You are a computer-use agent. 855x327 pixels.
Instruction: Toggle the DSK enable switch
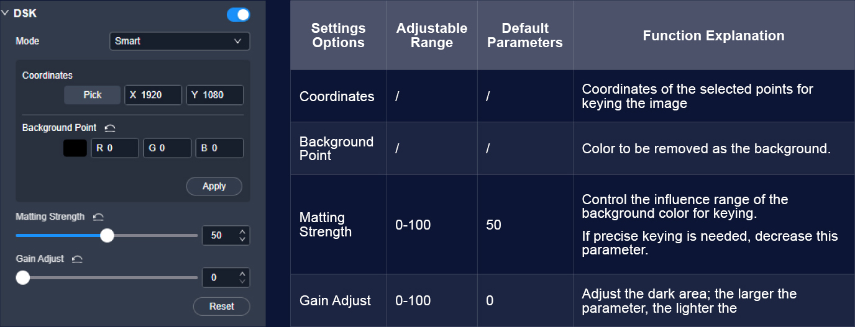[239, 14]
